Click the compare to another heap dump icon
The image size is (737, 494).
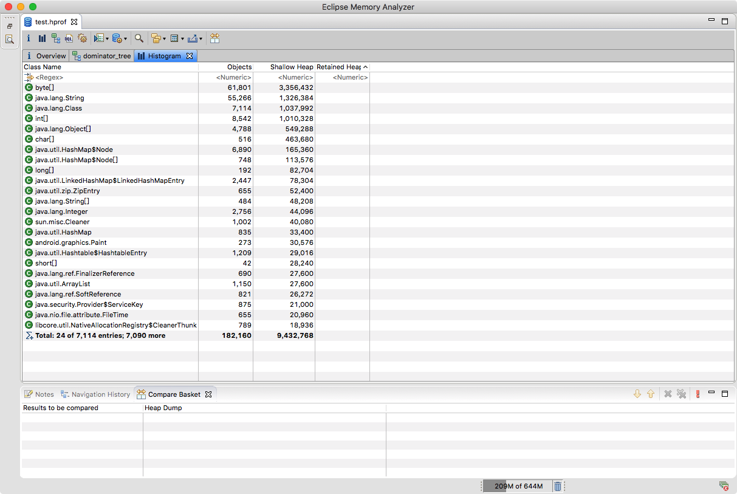[214, 38]
